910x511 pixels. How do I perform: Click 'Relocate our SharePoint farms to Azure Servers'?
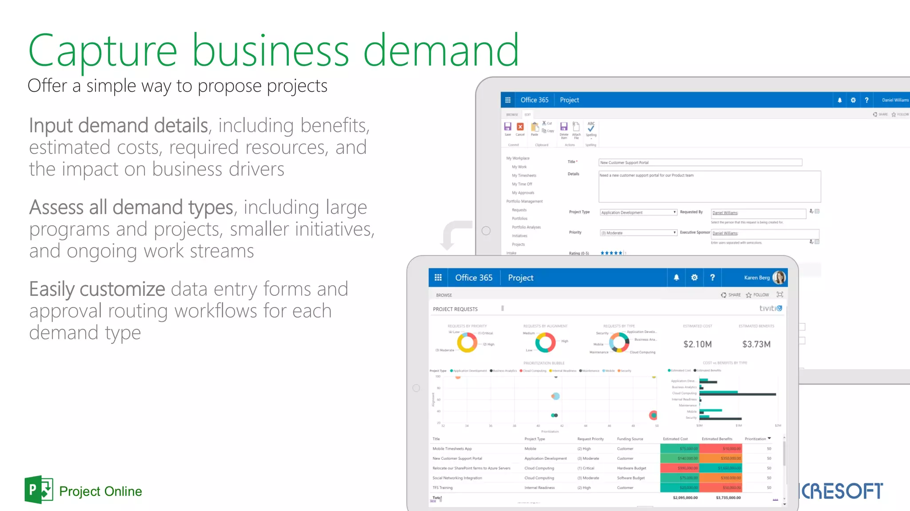pos(471,468)
